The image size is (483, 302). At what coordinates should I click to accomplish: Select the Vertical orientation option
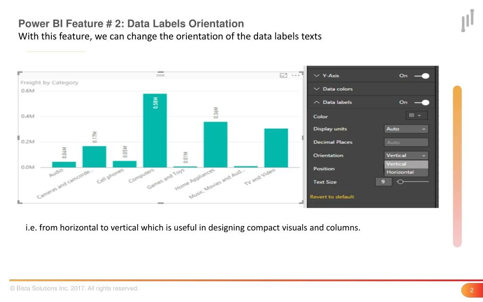click(x=405, y=163)
